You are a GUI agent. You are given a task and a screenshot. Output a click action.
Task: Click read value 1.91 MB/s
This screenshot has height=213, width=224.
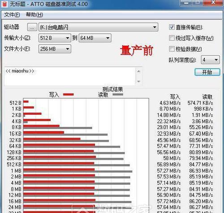click(x=202, y=115)
